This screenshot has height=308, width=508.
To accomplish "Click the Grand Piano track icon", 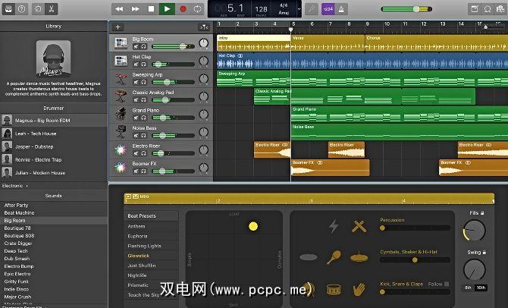I will click(121, 114).
